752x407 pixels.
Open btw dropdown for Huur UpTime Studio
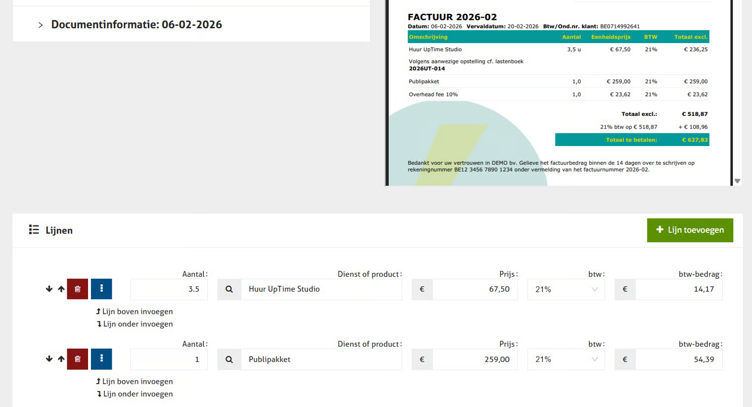566,289
